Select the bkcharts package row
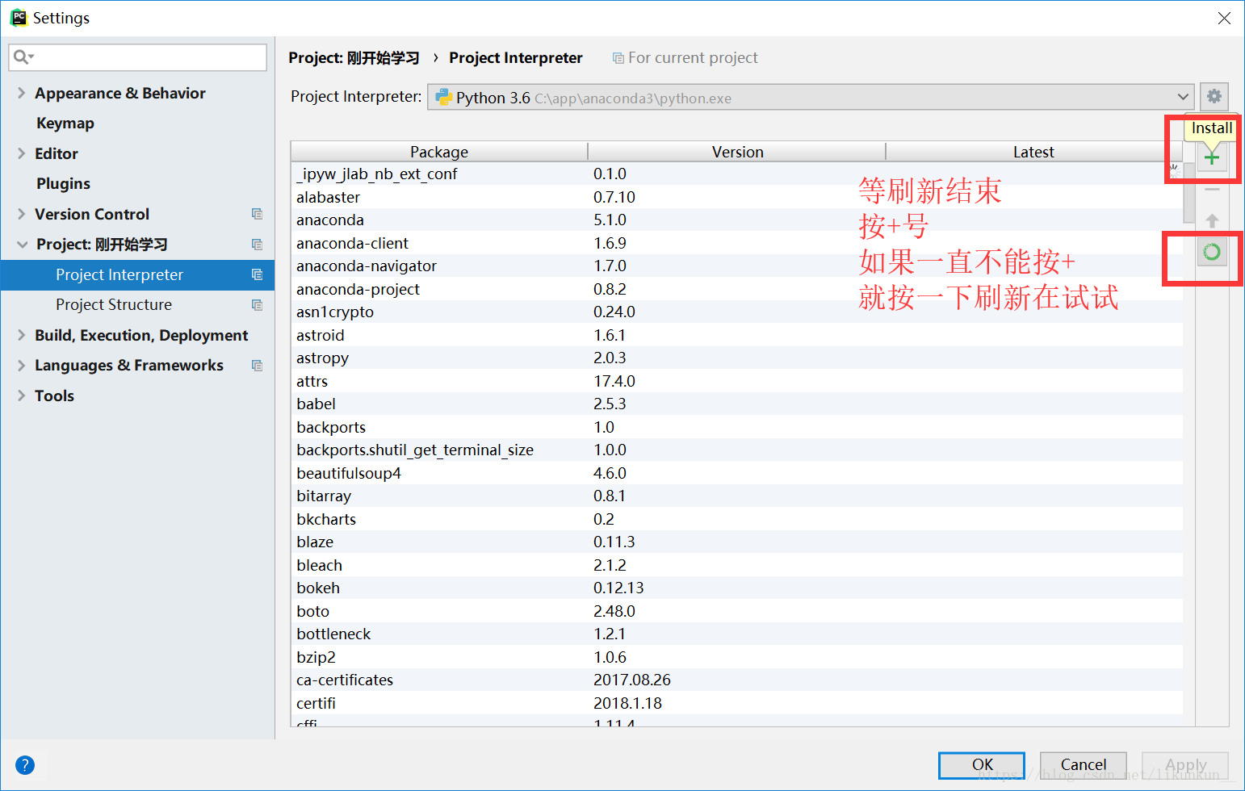This screenshot has width=1245, height=791. pyautogui.click(x=736, y=519)
